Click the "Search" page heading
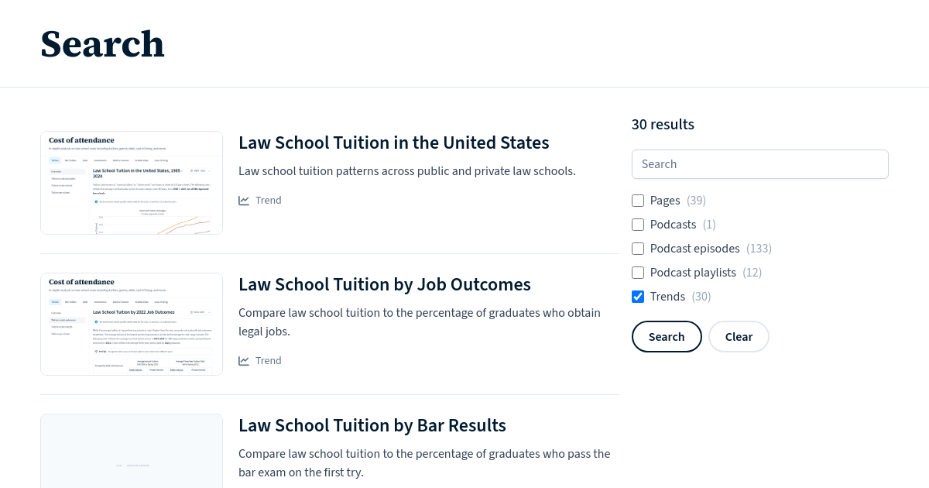Viewport: 929px width, 488px height. (102, 44)
